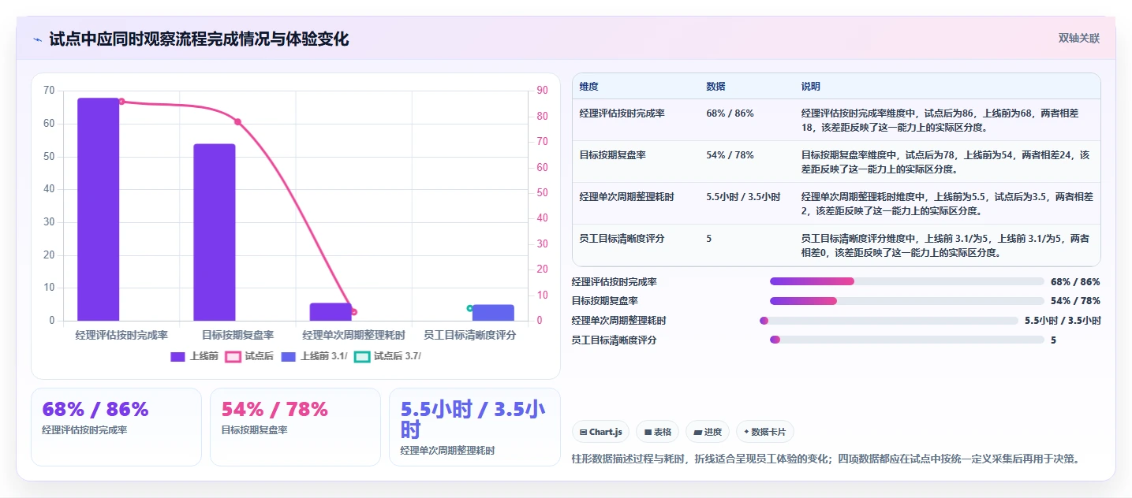Click the 经理评估按时完成率 x-axis label

coord(121,335)
